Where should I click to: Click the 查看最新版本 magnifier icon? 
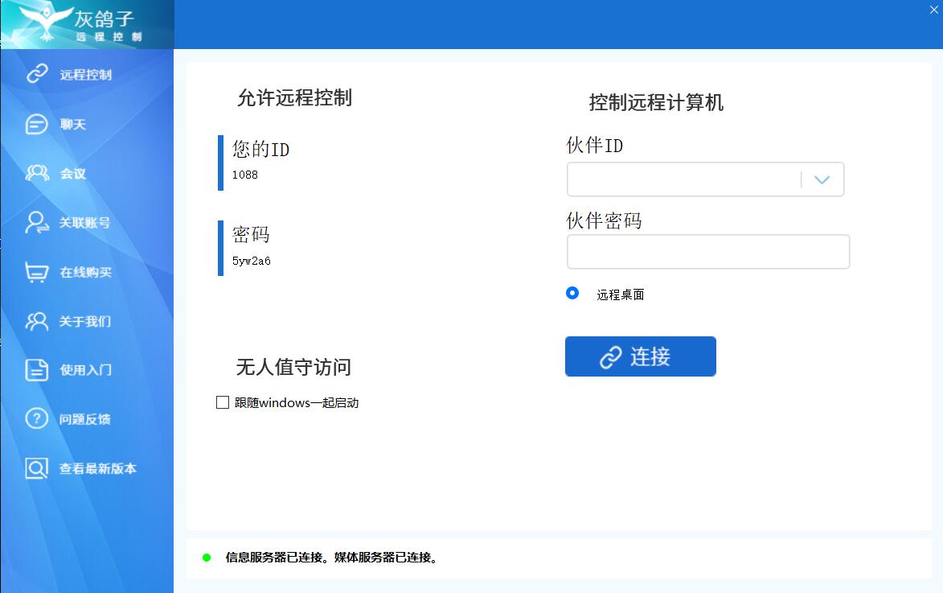pos(38,467)
